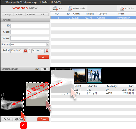The image size is (136, 129).
Task: Select the 1 Month filter tab
Action: point(31,14)
